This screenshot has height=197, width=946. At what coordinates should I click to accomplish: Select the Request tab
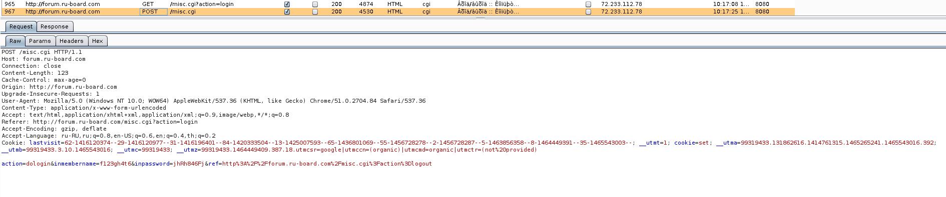coord(21,26)
